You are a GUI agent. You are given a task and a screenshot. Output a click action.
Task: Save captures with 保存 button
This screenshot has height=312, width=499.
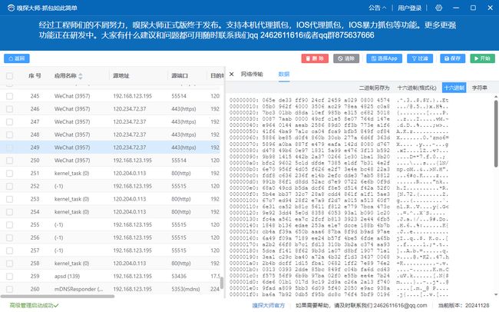point(452,58)
